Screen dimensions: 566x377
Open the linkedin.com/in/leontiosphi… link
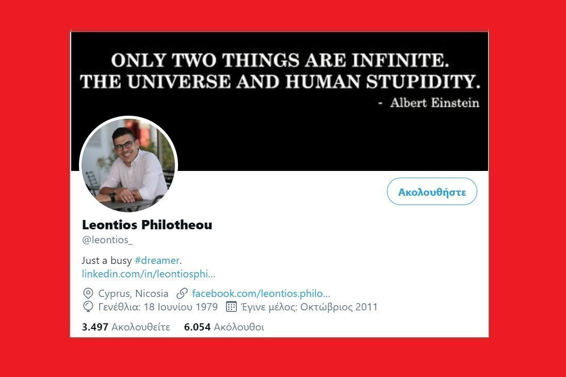(149, 274)
